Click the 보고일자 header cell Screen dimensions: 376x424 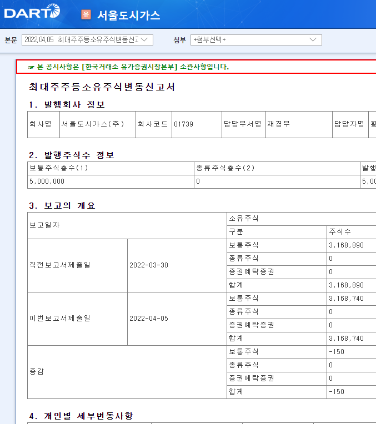tap(127, 225)
